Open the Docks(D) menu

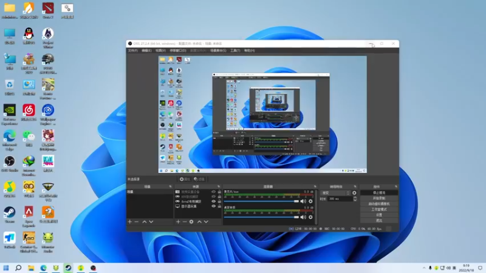pos(178,50)
